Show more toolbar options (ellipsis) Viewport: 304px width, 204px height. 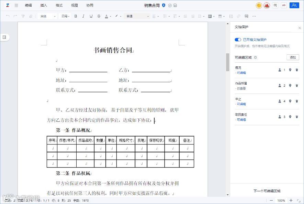(x=254, y=16)
